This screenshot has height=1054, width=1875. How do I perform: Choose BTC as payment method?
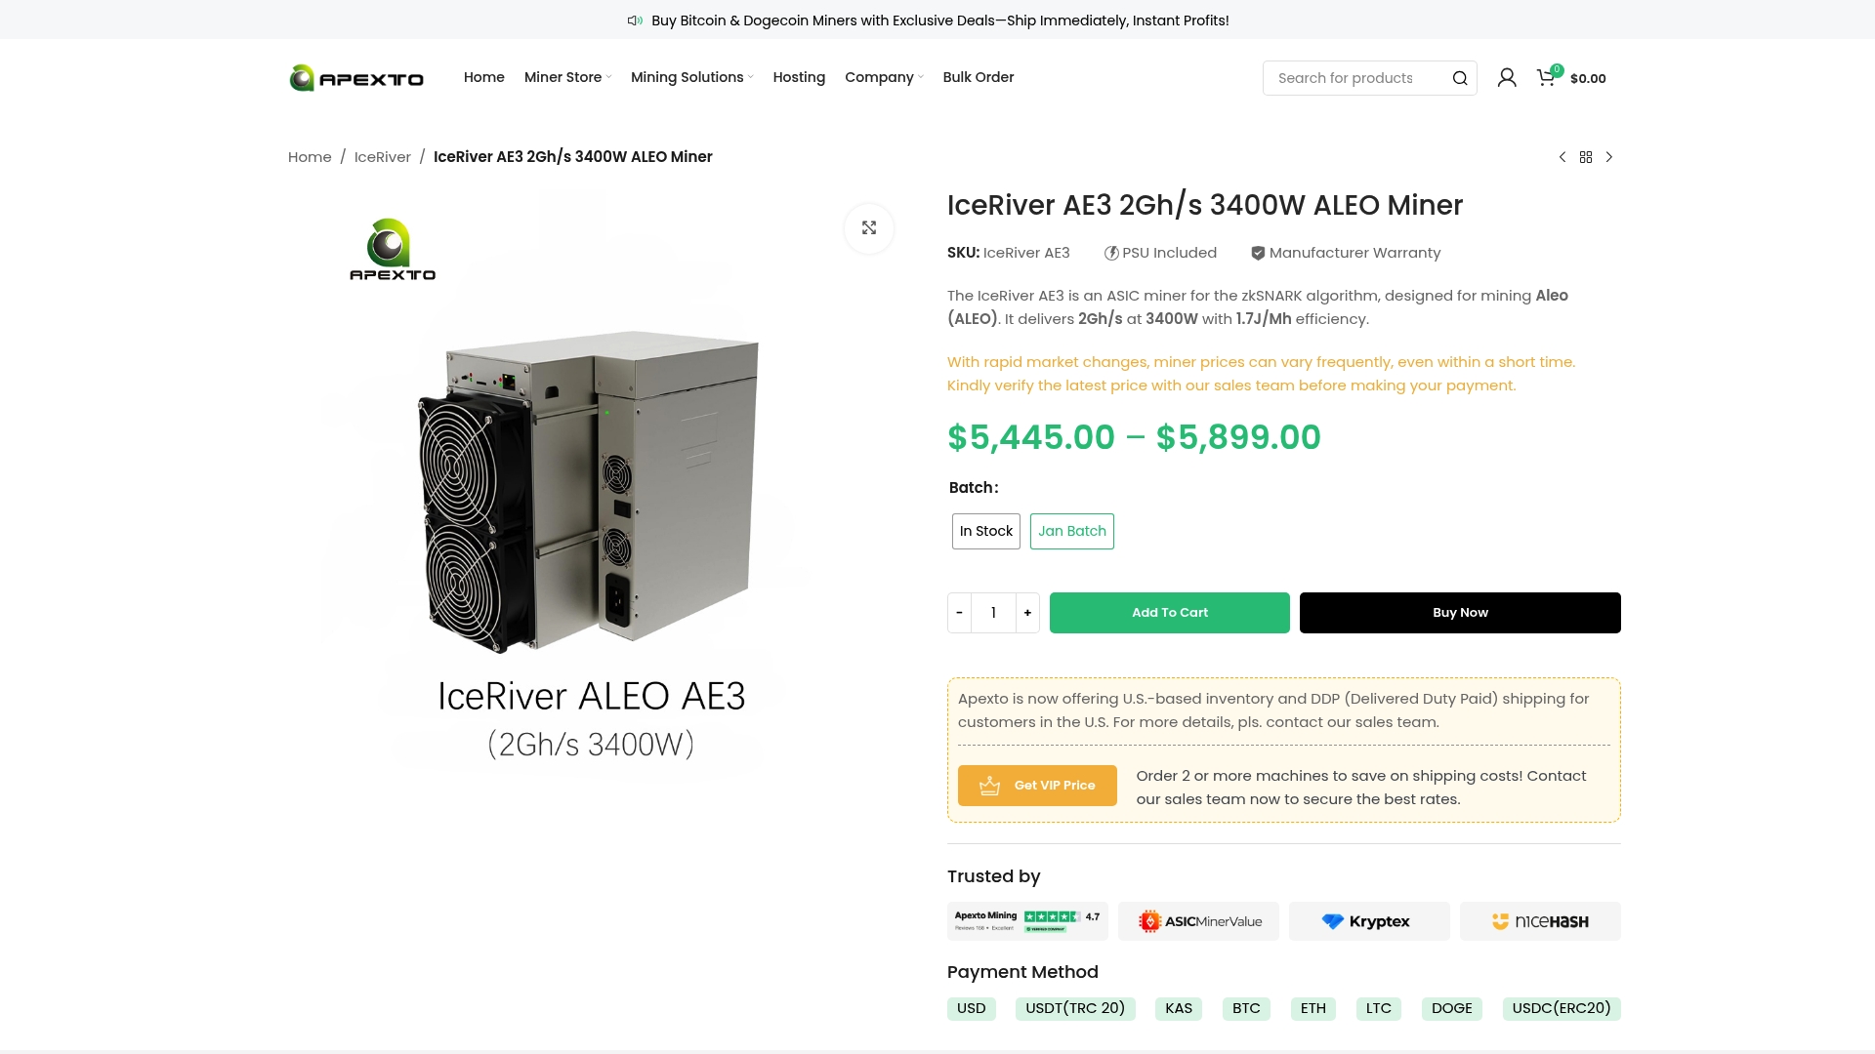tap(1246, 1008)
